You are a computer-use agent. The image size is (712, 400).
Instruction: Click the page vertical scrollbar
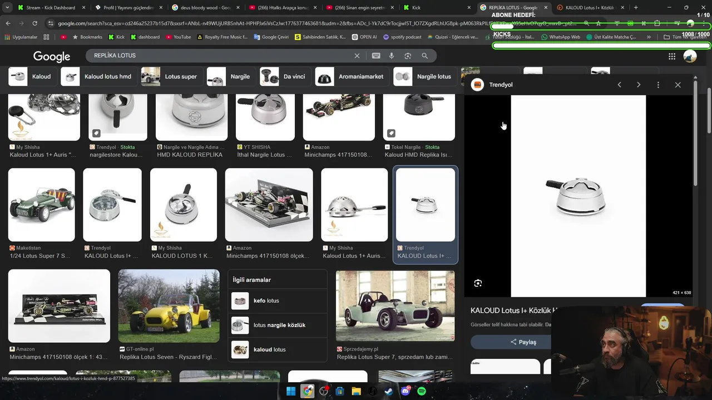tap(709, 111)
